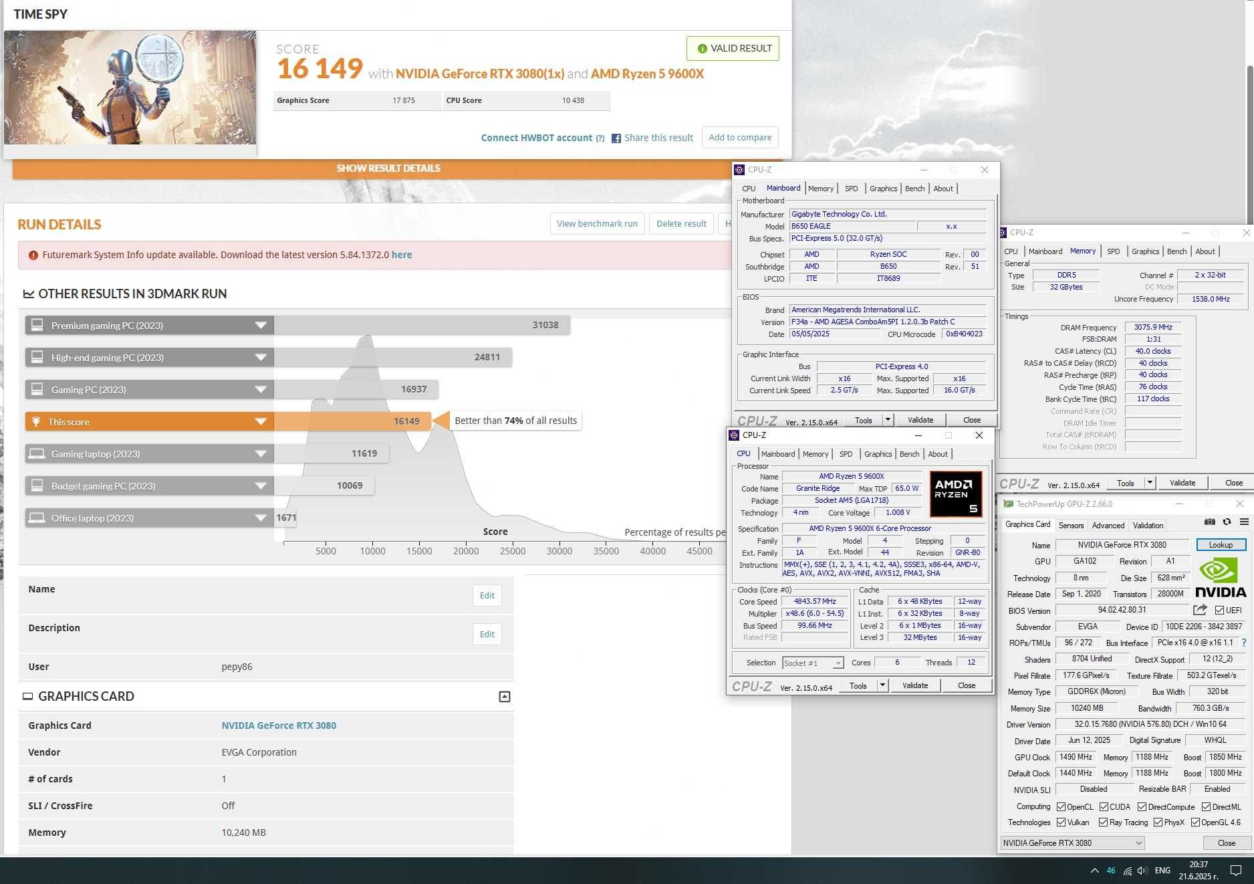Click the NVIDIA GeForce RTX 3080 graphics card link
Image resolution: width=1254 pixels, height=884 pixels.
(279, 726)
